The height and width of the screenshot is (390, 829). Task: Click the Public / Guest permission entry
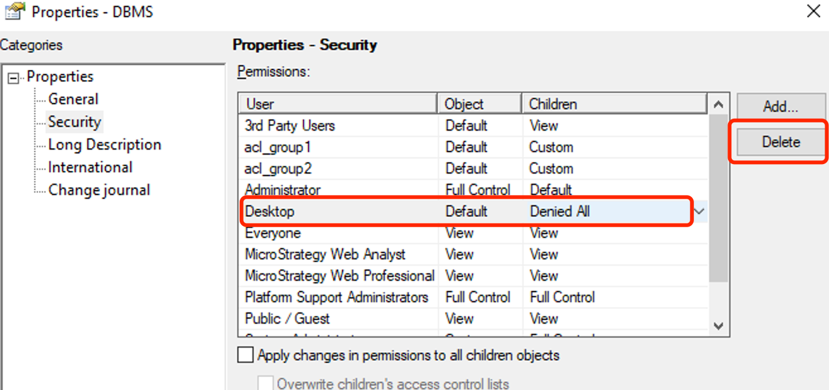pos(286,318)
